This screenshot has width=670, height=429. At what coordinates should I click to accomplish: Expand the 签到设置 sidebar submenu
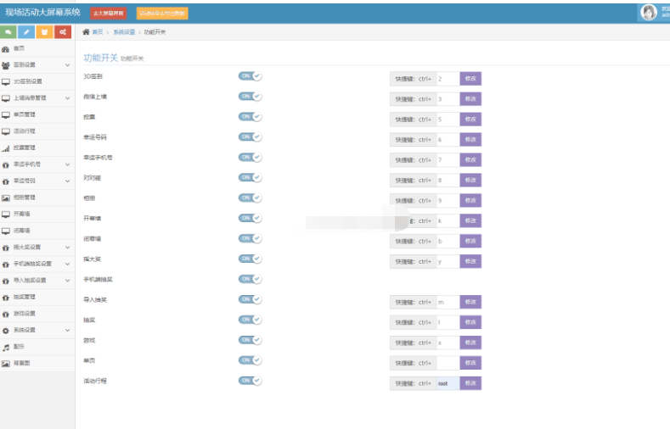[x=67, y=65]
